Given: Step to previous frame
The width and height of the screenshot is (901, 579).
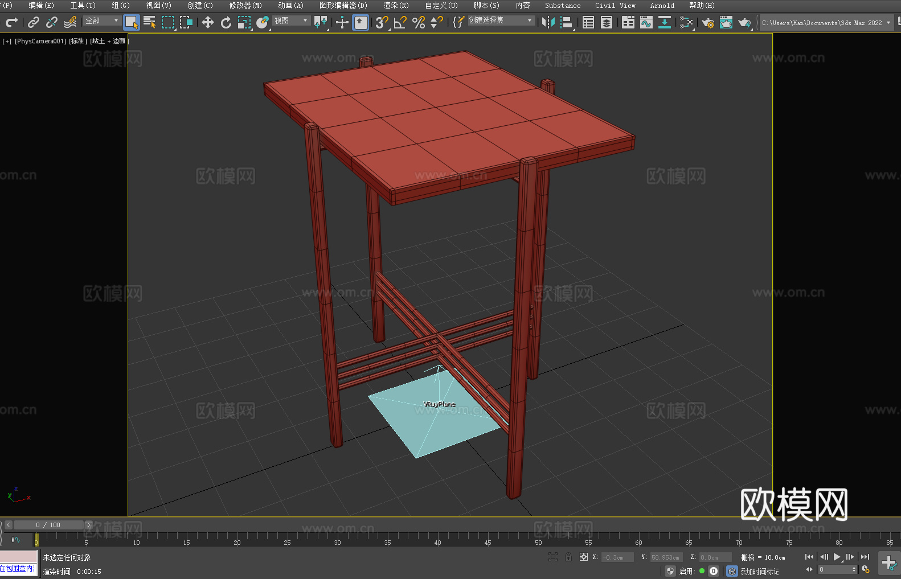Looking at the screenshot, I should click(824, 557).
